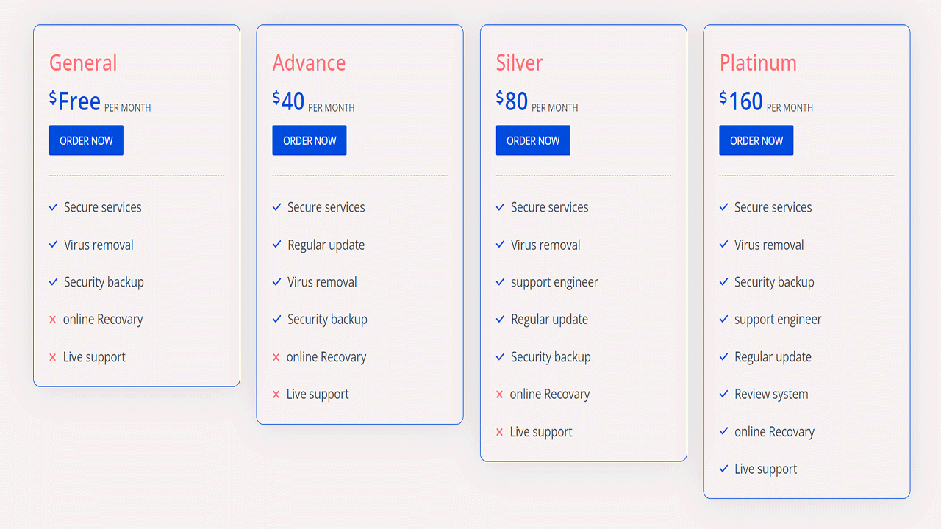Click the checkmark next to support engineer in Silver
Viewport: 941px width, 529px height.
[x=500, y=282]
